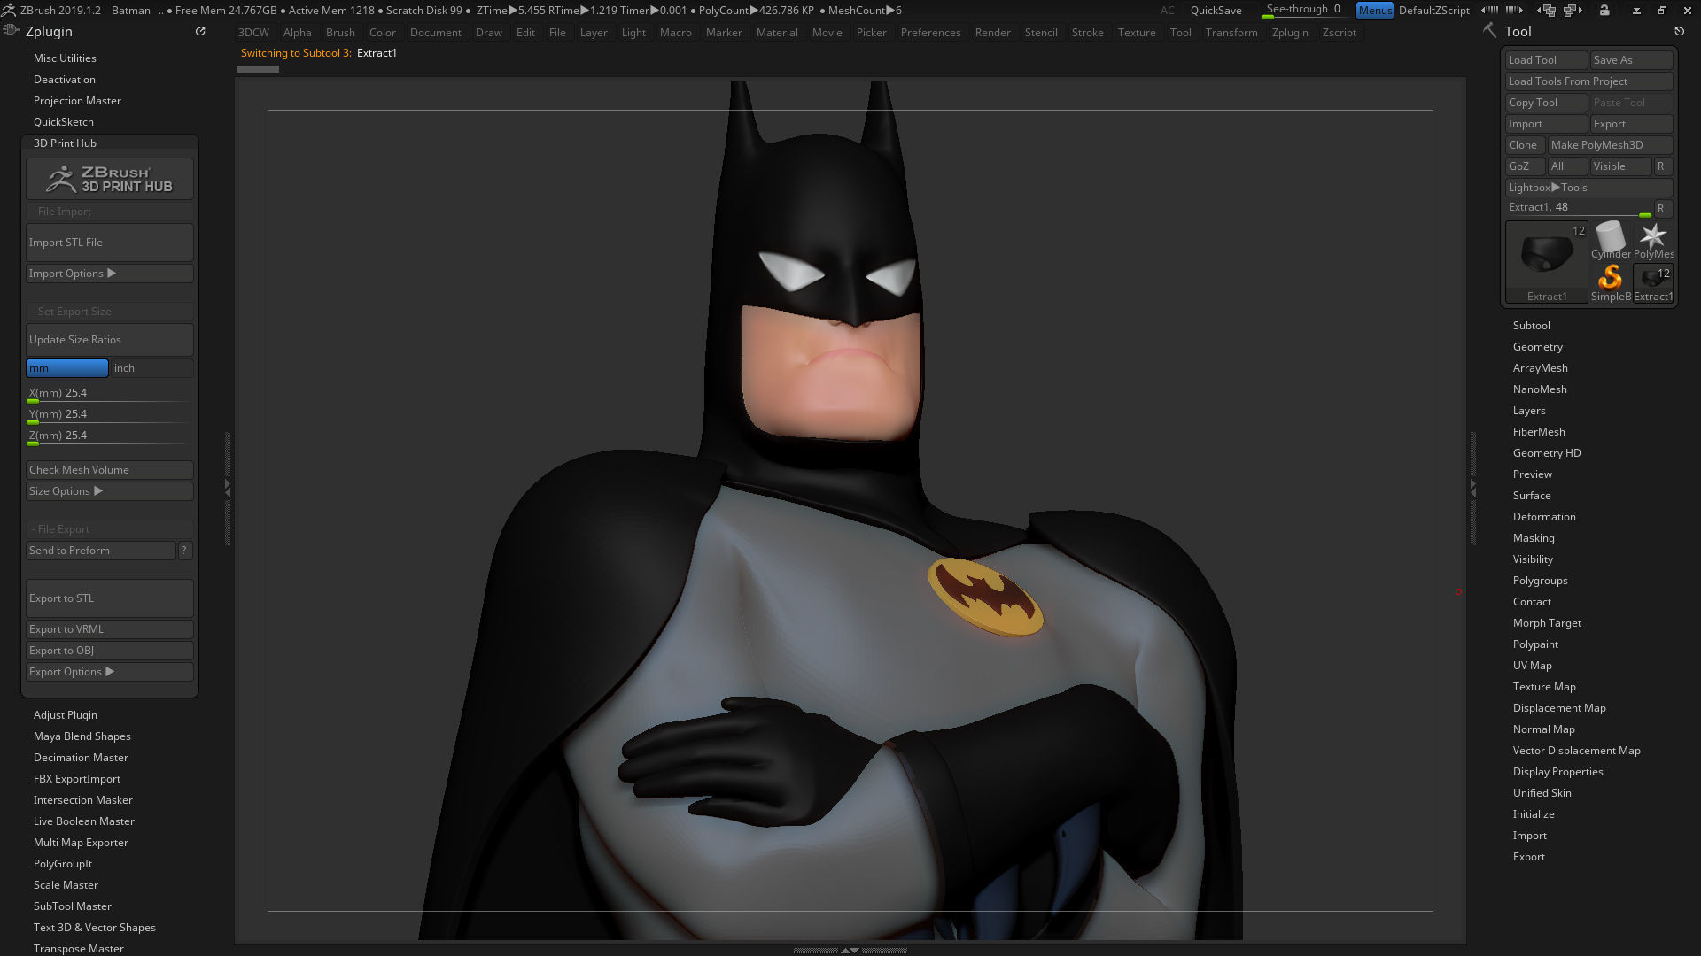Click the ZBrush 3D Print Hub logo banner
Image resolution: width=1701 pixels, height=956 pixels.
pyautogui.click(x=110, y=180)
